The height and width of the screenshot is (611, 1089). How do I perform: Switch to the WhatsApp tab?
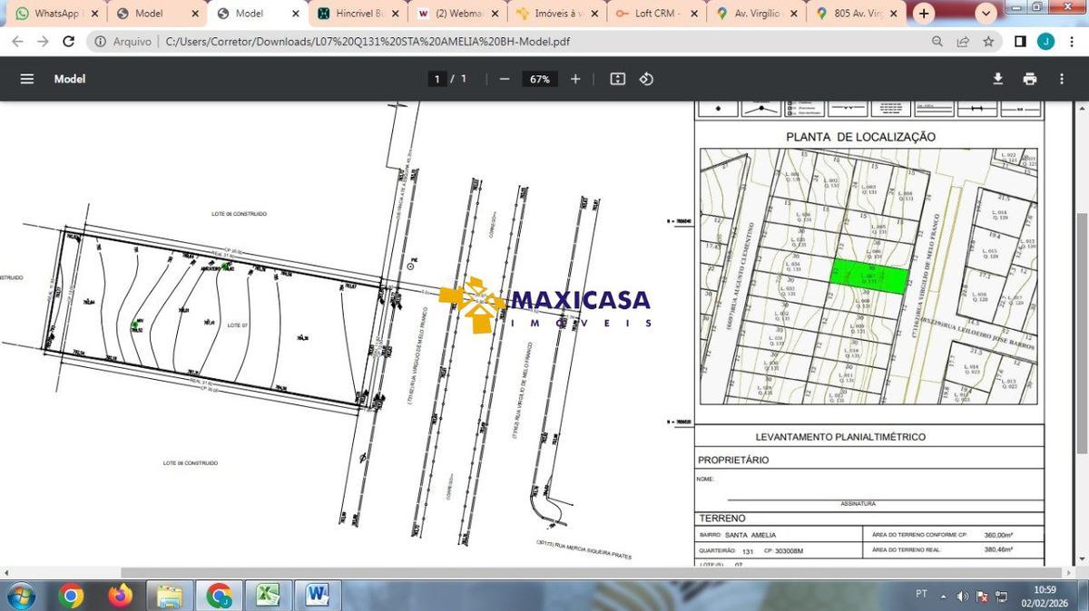(54, 14)
